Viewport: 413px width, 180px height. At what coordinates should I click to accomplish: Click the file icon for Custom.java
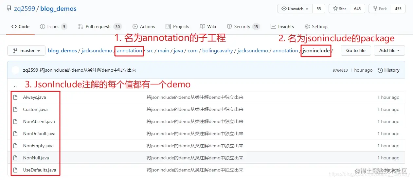pos(15,109)
